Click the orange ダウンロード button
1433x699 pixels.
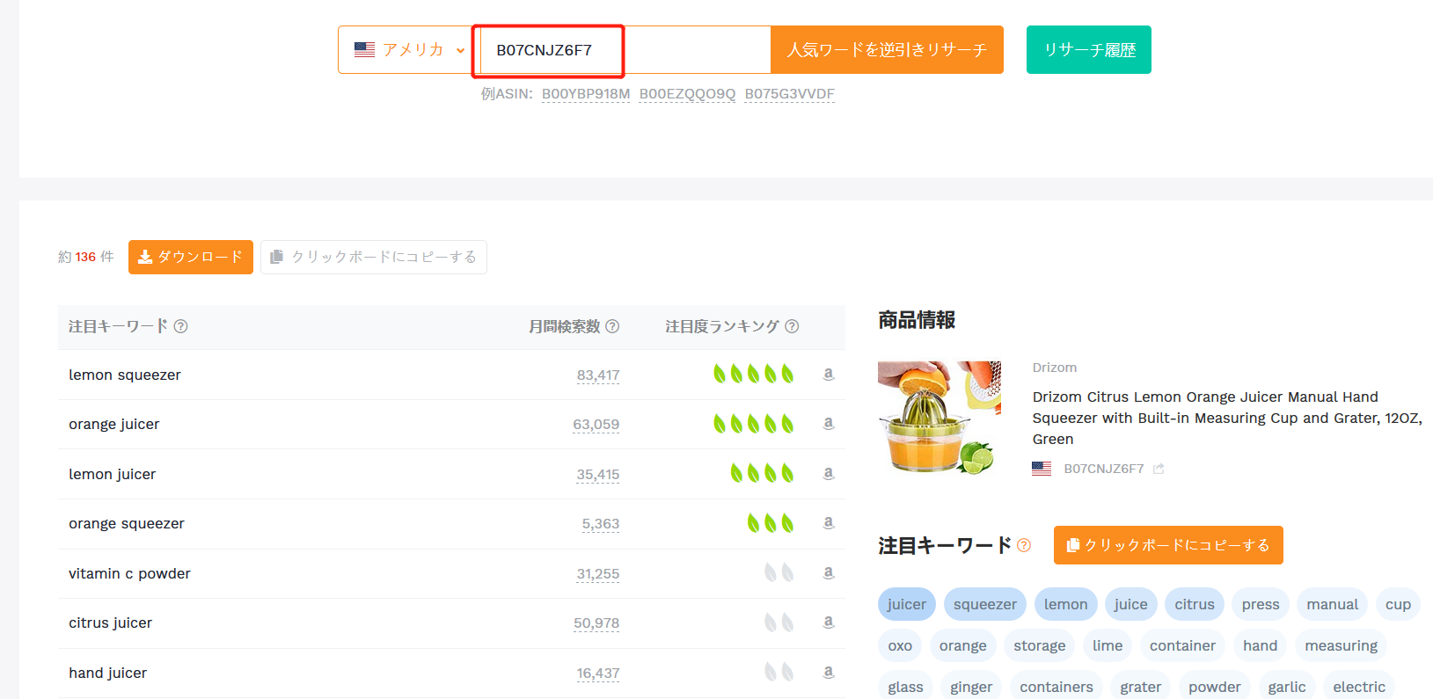point(191,257)
